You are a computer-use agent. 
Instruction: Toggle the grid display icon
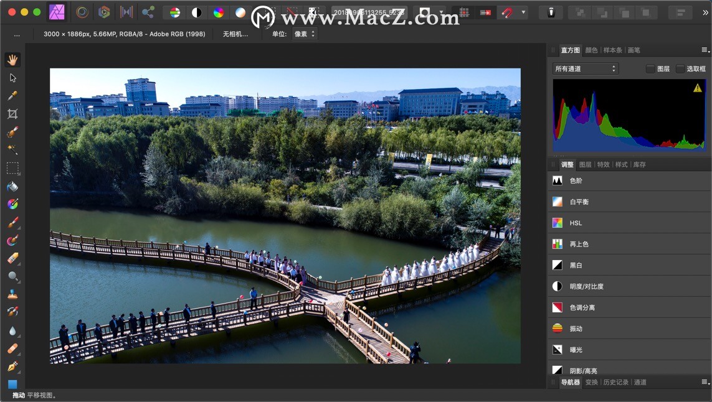coord(464,12)
